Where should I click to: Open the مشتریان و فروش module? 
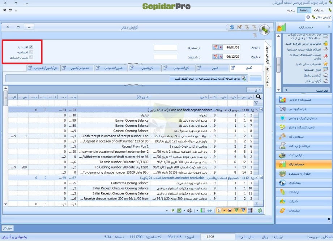[x=304, y=100]
